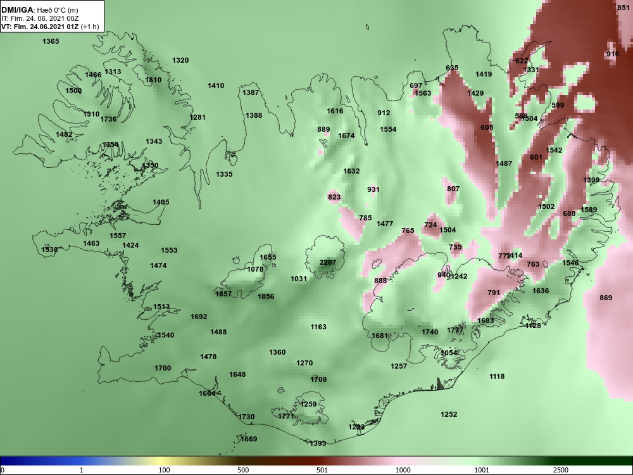Viewport: 633px width, 475px height.
Task: Click the map value 807
Action: (x=453, y=189)
